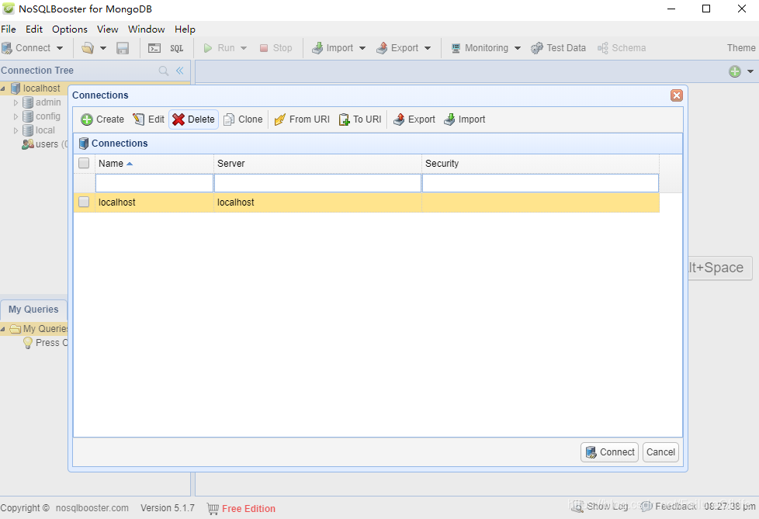
Task: Open the Options menu
Action: [x=70, y=29]
